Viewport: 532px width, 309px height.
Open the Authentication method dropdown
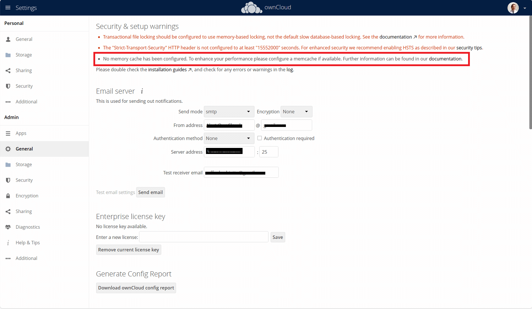229,138
